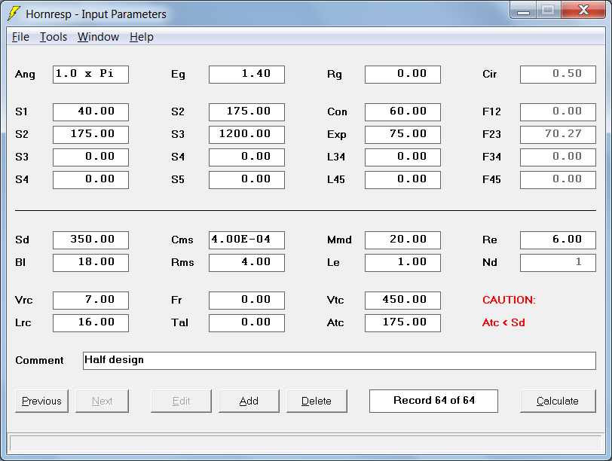Click the disabled Edit button
The height and width of the screenshot is (461, 612).
pyautogui.click(x=181, y=401)
